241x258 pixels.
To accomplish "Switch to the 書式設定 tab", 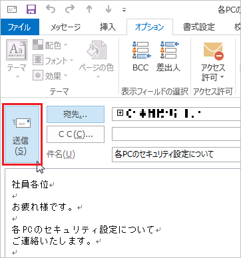I will click(199, 27).
